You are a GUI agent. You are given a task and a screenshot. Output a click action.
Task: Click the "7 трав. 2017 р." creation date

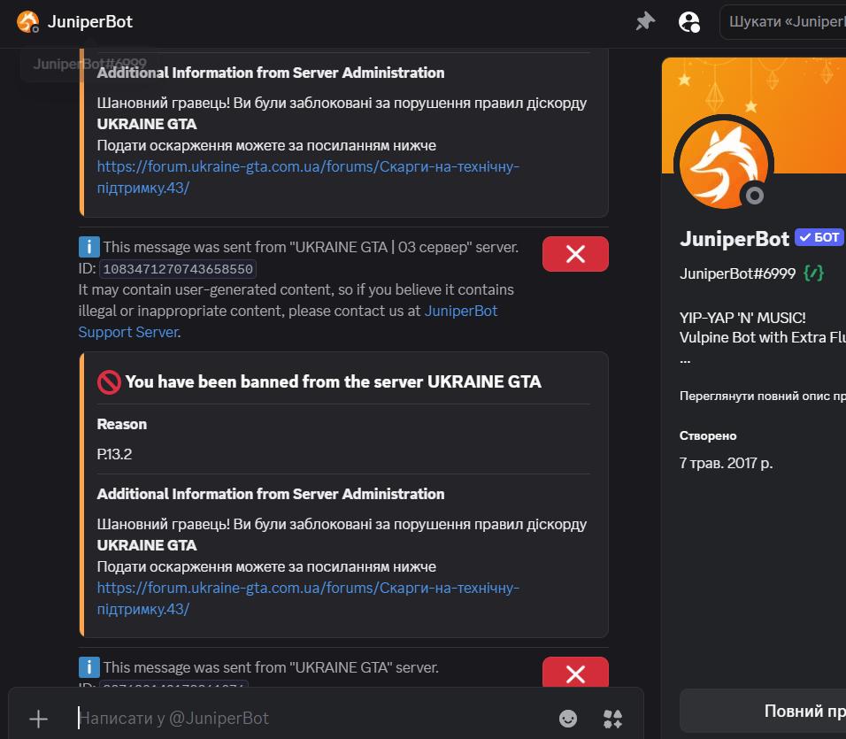coord(726,464)
